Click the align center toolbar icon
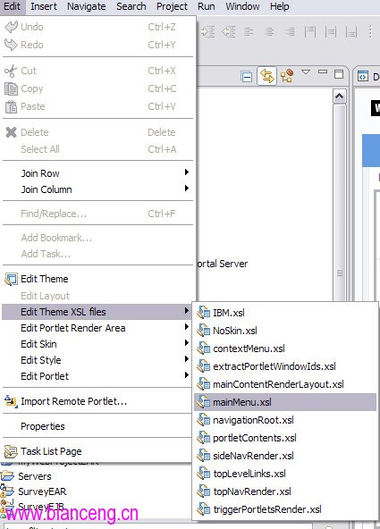 tap(269, 32)
